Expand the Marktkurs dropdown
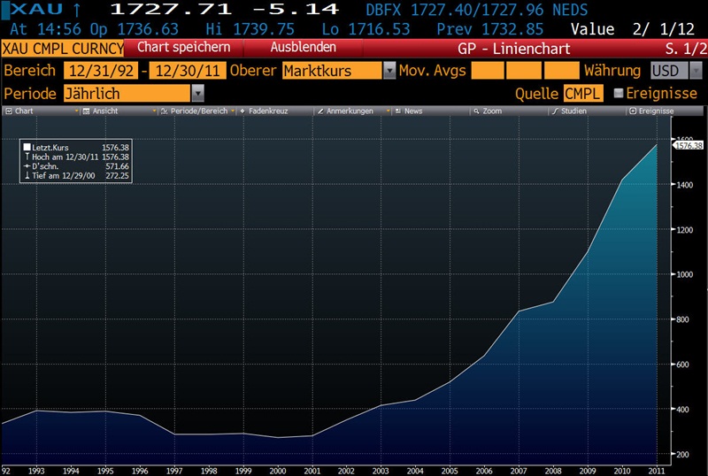Viewport: 708px width, 476px height. tap(389, 70)
